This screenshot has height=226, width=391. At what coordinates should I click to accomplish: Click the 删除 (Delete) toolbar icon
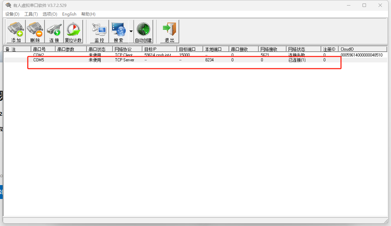coord(35,32)
